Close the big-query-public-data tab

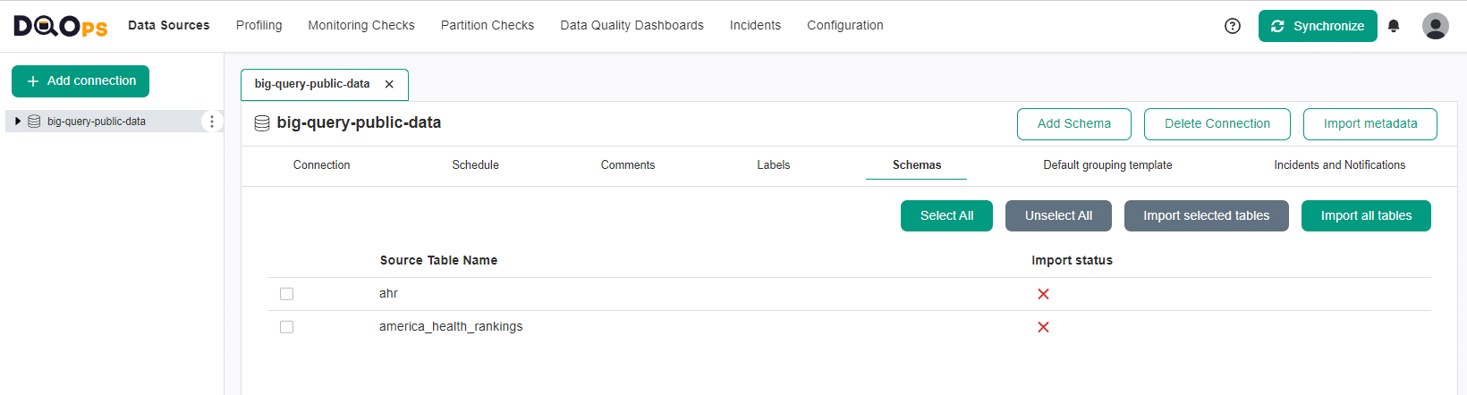(x=389, y=84)
